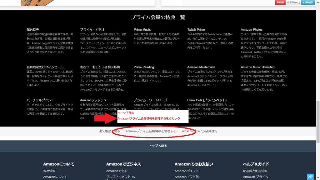Click Prime Pets (プライムペット) heading
Screen dimensions: 320x180
207,100
